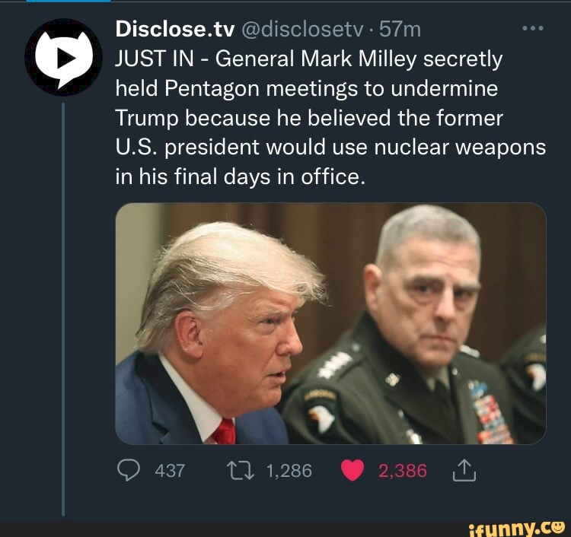Click the ifunny.co watermark
This screenshot has height=537, width=571.
517,527
